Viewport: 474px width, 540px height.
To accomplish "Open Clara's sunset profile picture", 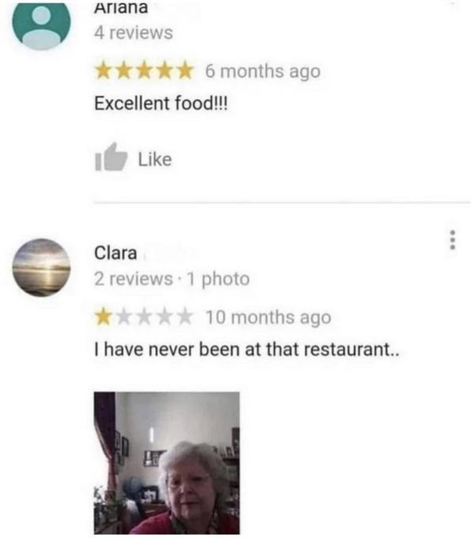I will [x=41, y=268].
